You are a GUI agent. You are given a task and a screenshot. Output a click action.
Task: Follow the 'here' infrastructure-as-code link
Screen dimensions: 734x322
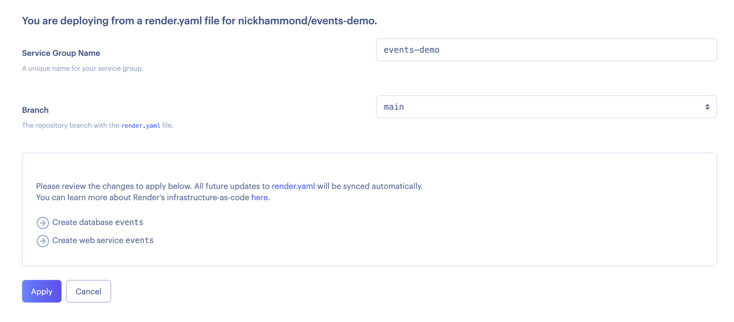tap(259, 197)
